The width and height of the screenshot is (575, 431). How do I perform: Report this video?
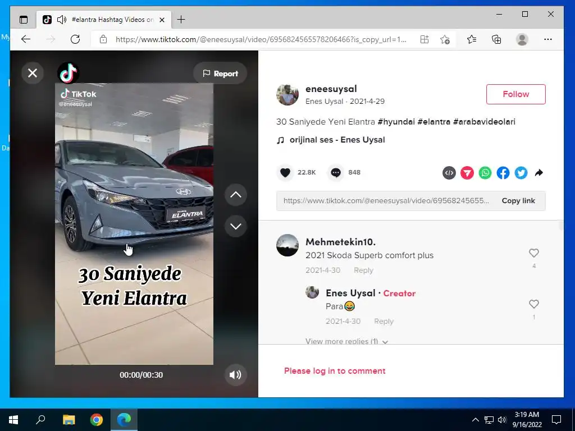220,74
